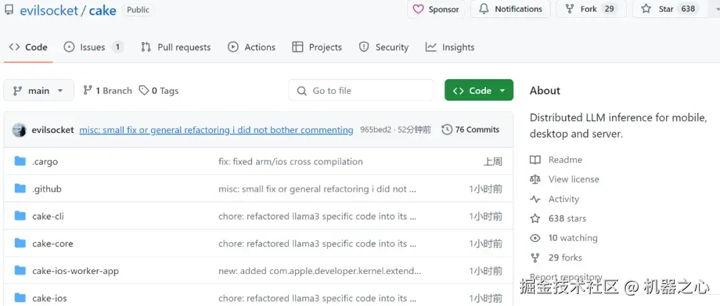Open the Insights tab
This screenshot has height=306, width=720.
[449, 47]
